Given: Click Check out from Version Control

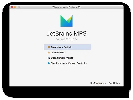Looking at the screenshot, I should tap(68, 63).
